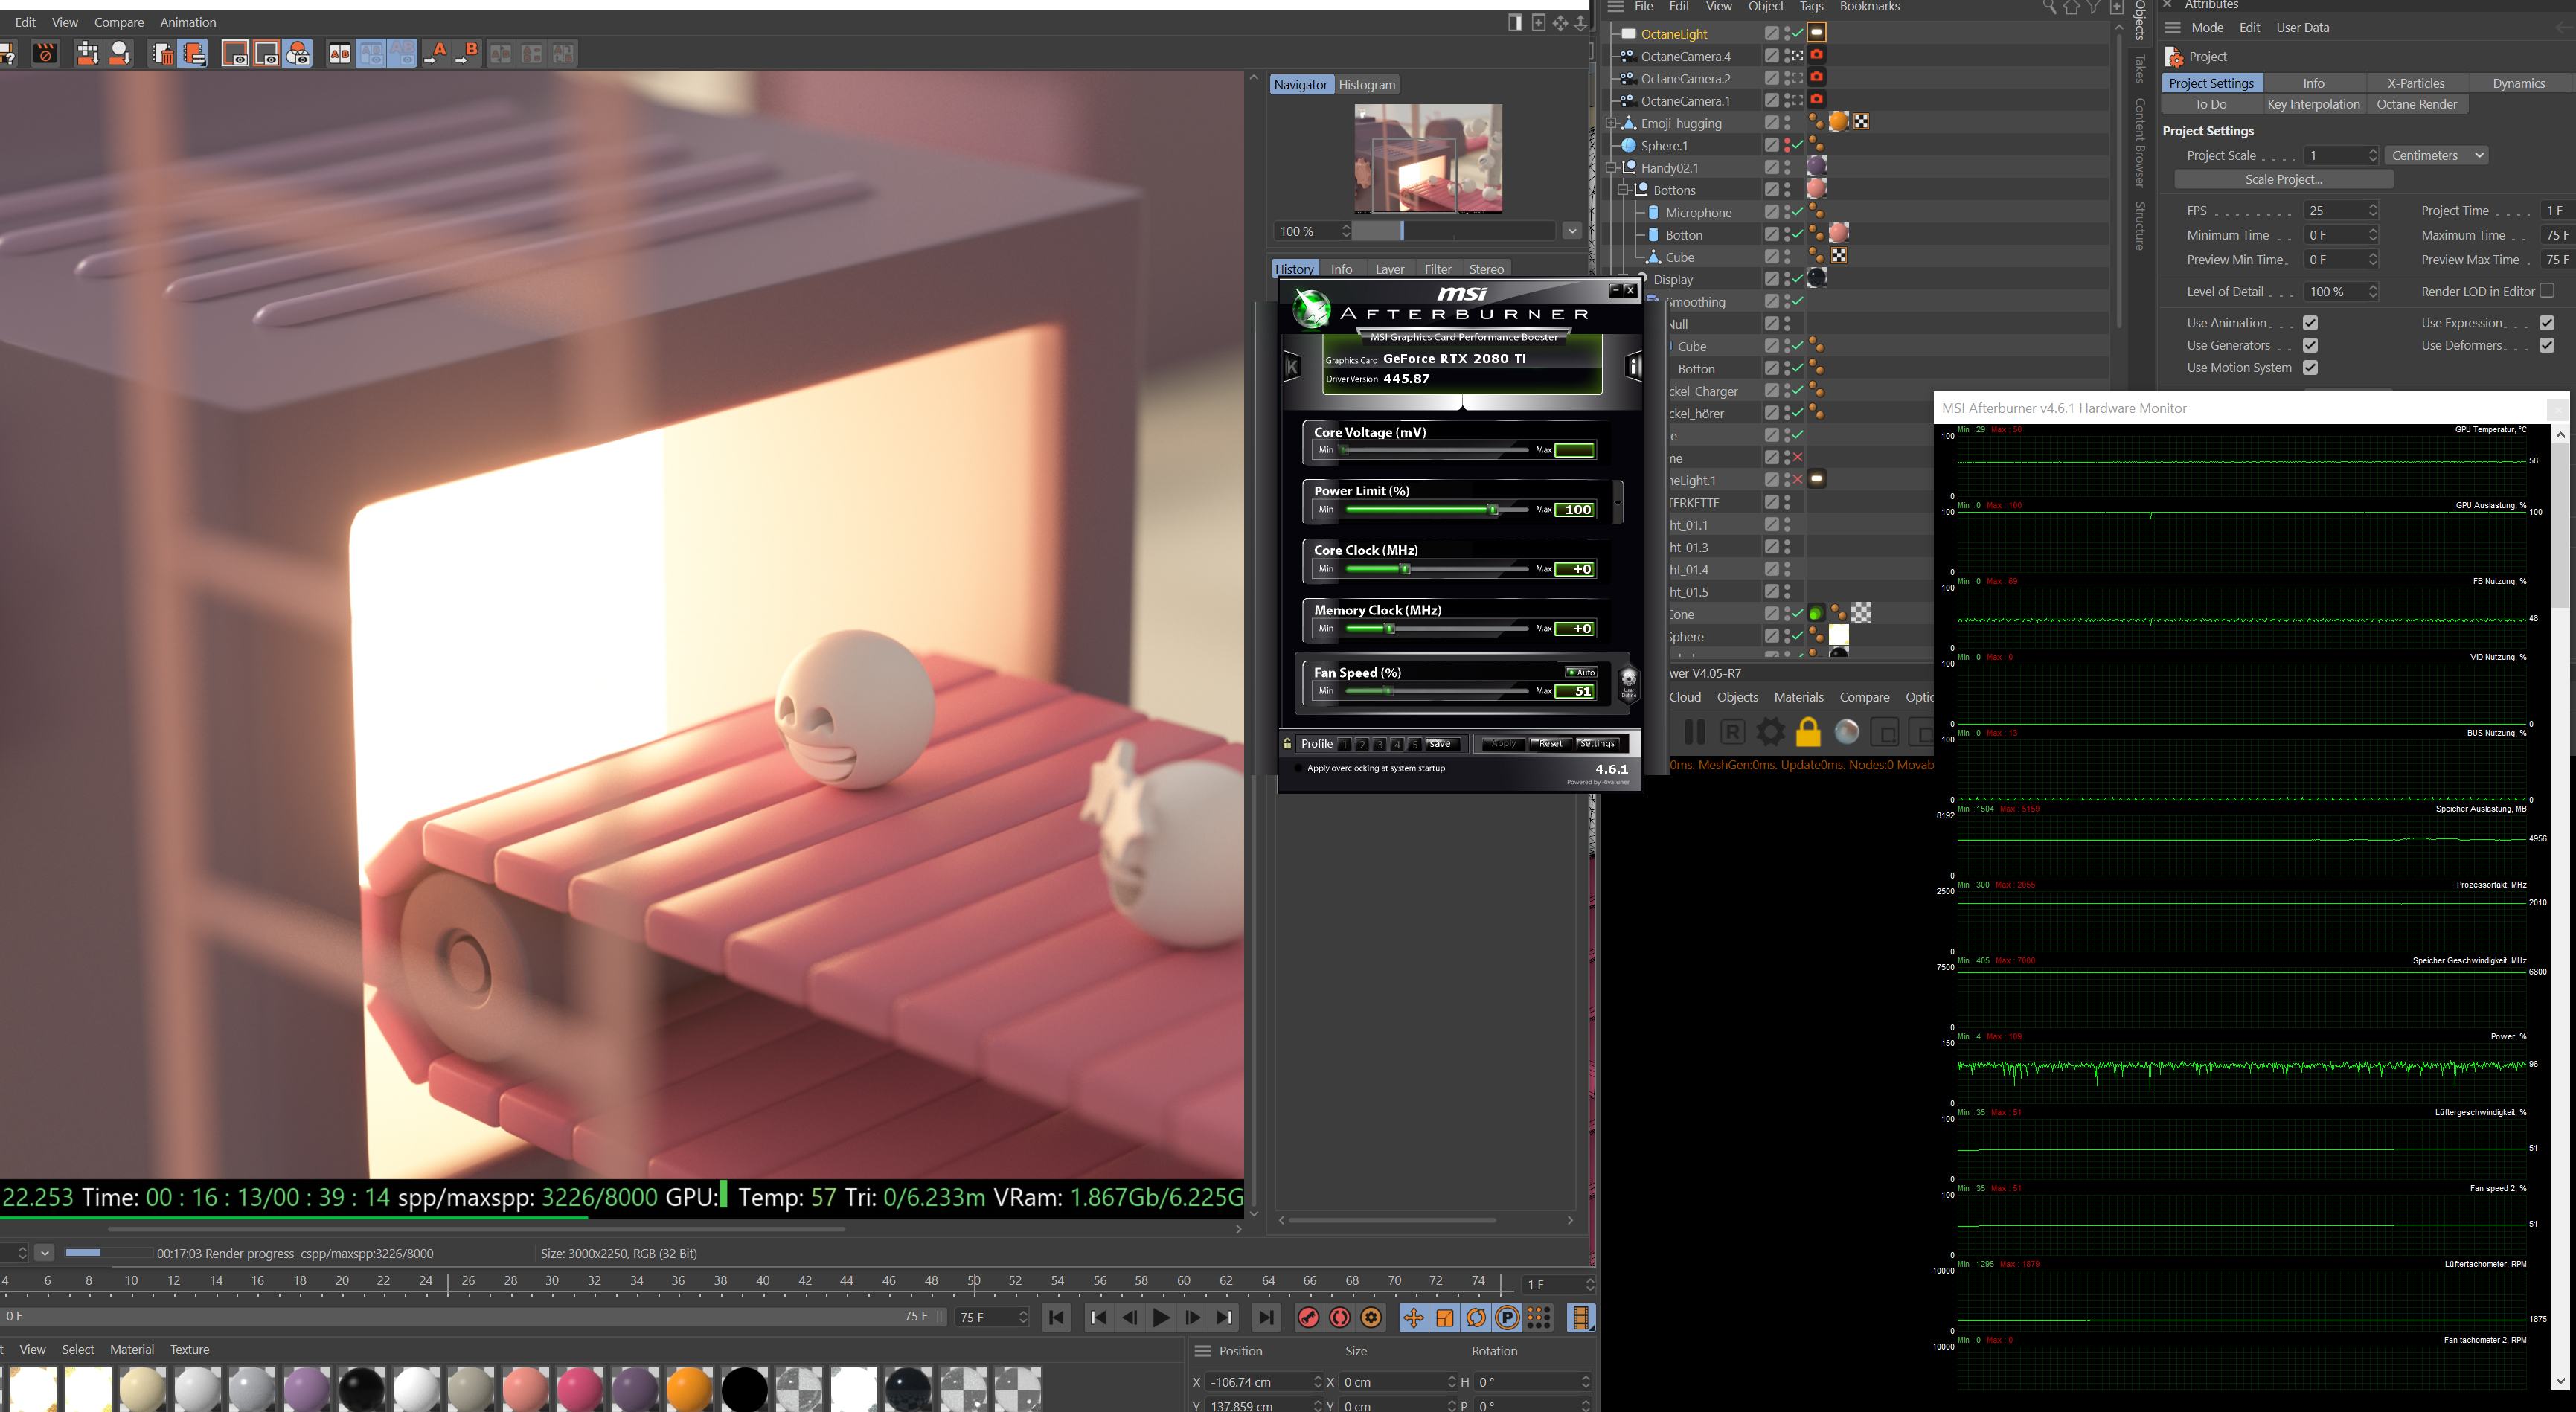Click Afterburner Reset button
Screen dimensions: 2576x1412
point(1550,744)
